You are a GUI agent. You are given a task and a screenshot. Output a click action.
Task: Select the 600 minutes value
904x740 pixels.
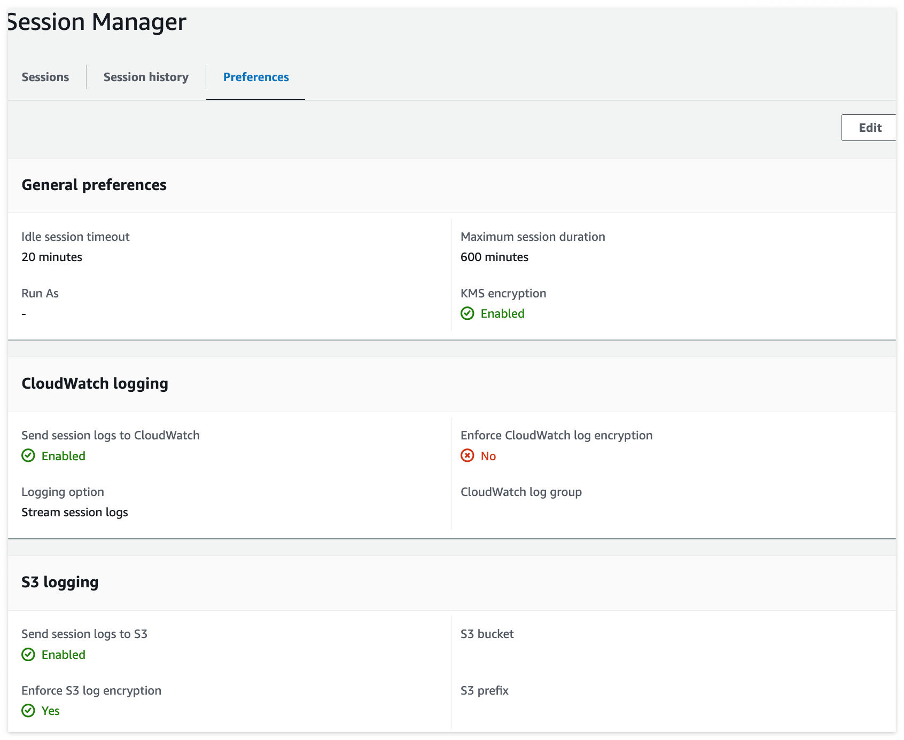point(494,257)
